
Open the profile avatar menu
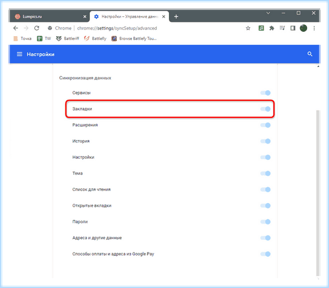tap(303, 28)
